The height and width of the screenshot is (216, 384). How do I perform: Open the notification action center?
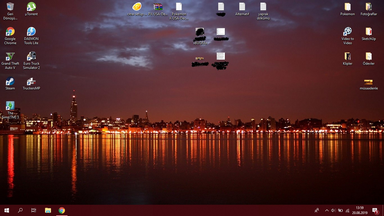pyautogui.click(x=375, y=210)
